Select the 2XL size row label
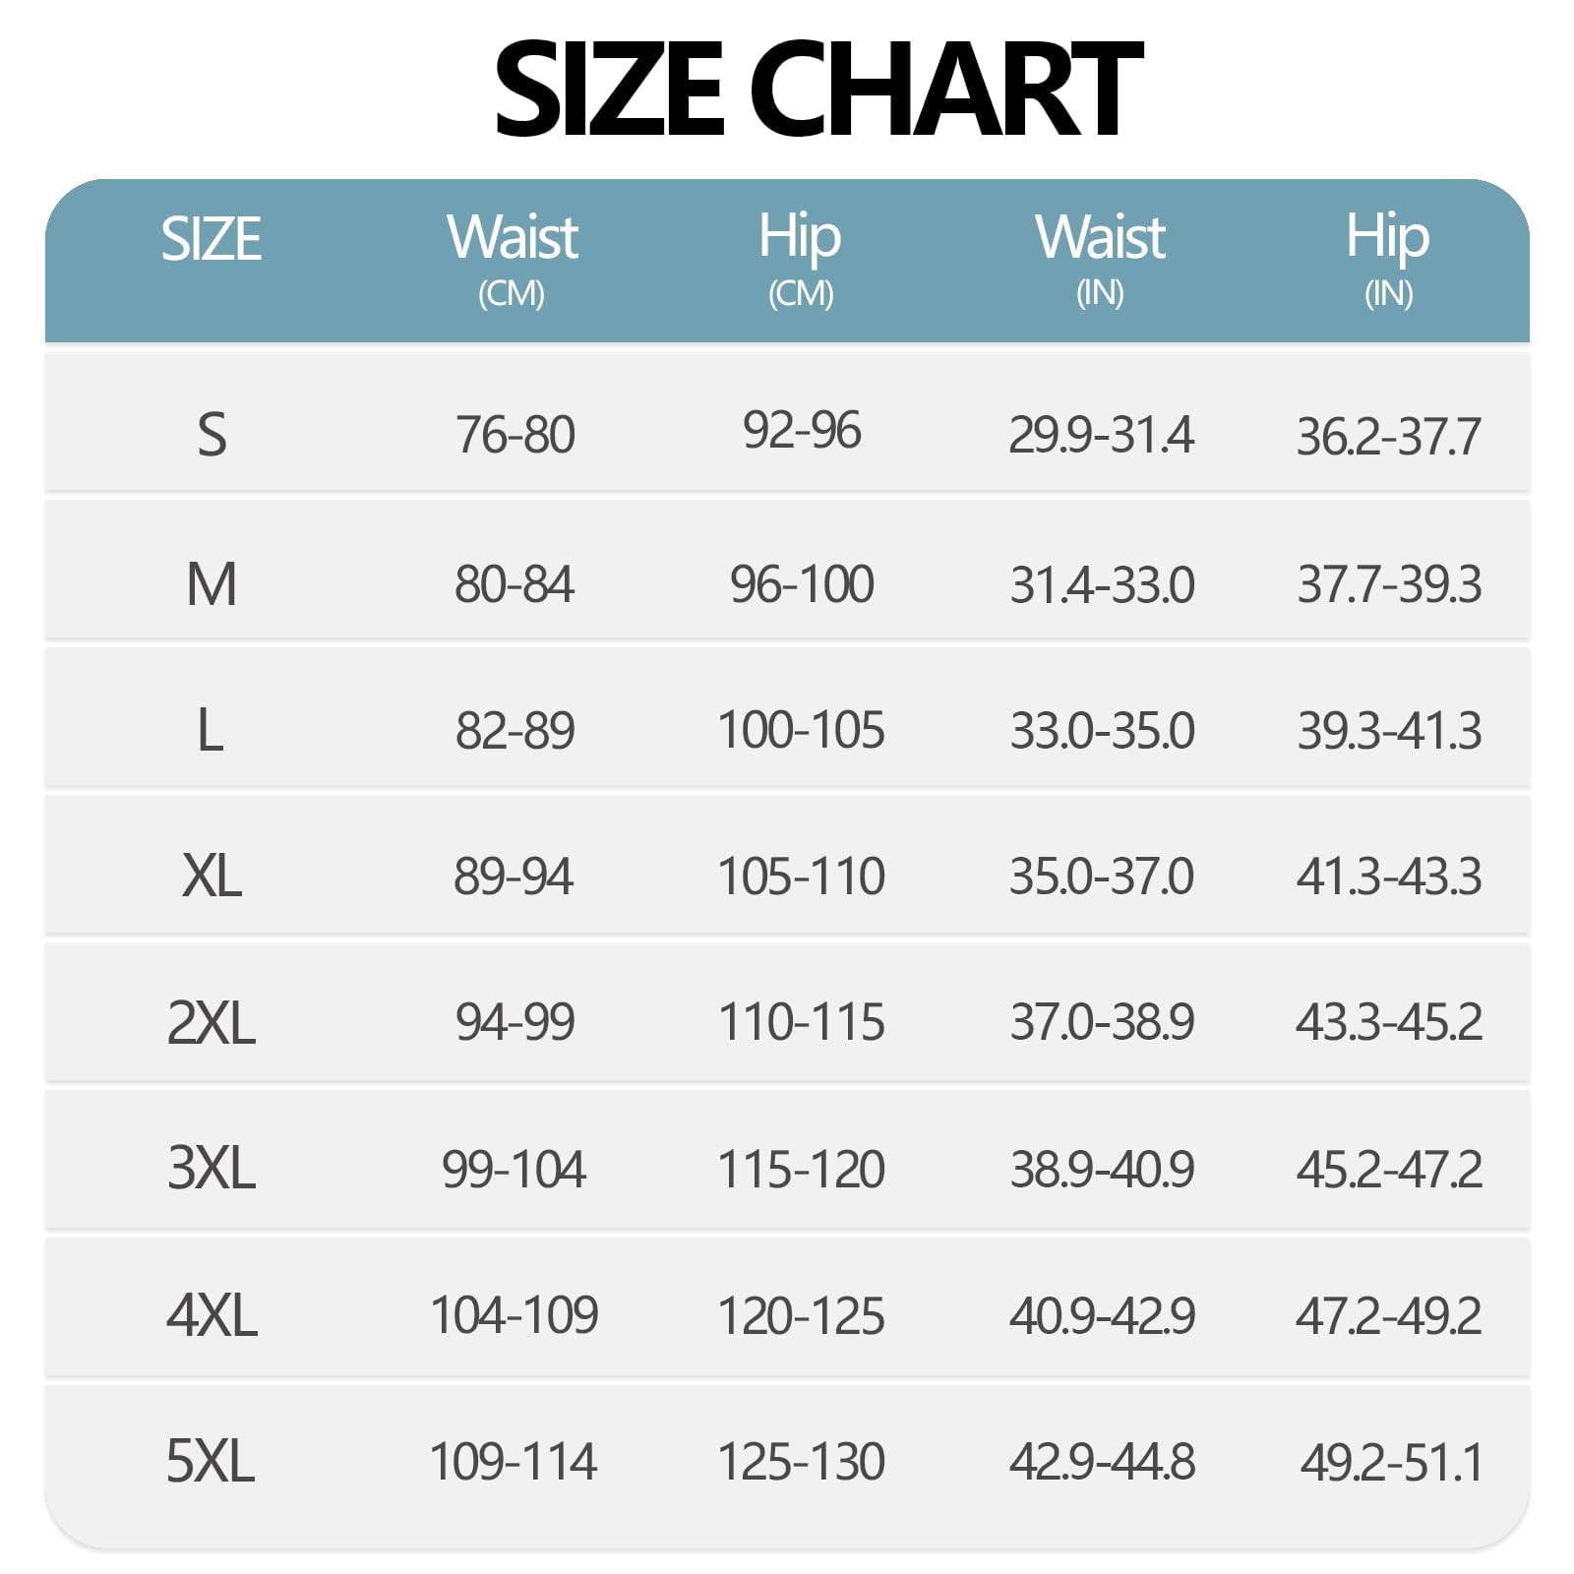Image resolution: width=1574 pixels, height=1574 pixels. (212, 1022)
